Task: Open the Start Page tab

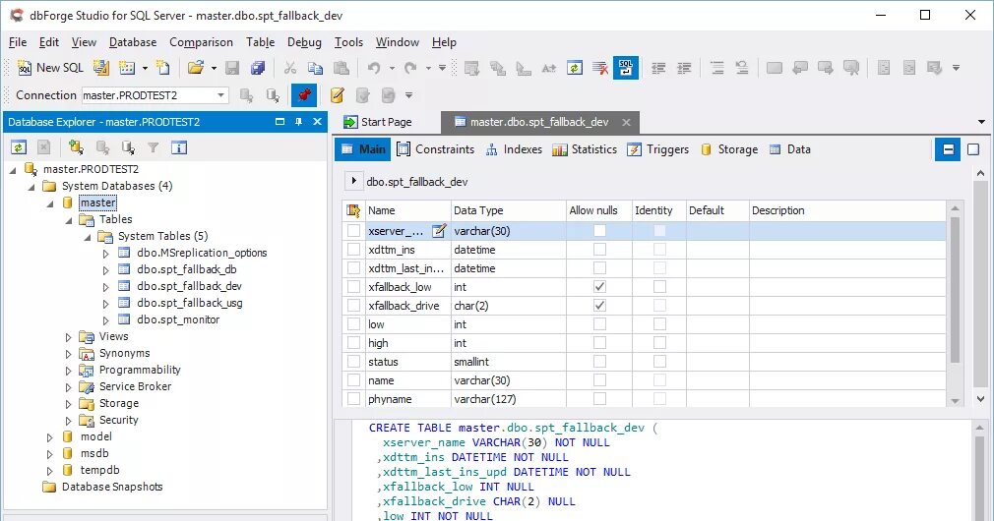Action: coord(378,122)
